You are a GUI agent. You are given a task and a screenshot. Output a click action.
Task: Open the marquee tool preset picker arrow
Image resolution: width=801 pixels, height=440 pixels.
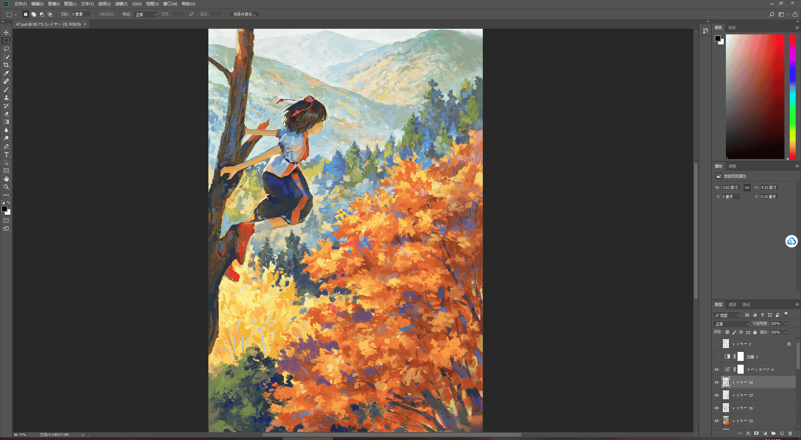[x=16, y=14]
